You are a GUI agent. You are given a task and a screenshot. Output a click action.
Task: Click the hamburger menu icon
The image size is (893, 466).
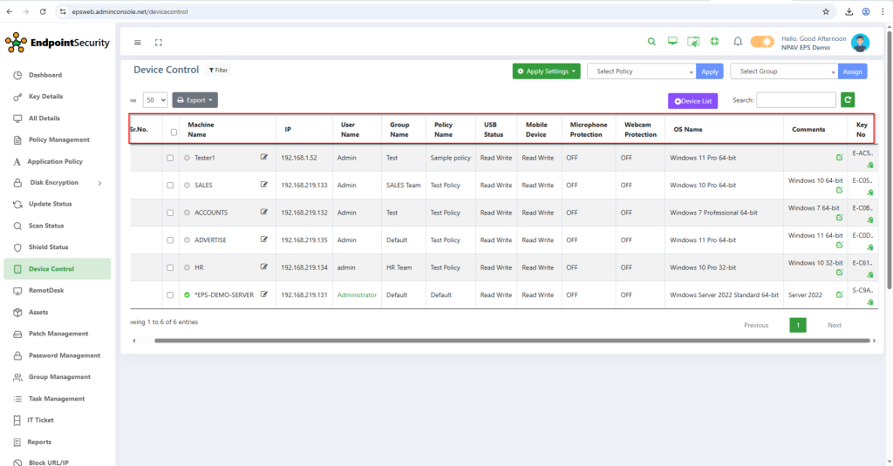138,42
